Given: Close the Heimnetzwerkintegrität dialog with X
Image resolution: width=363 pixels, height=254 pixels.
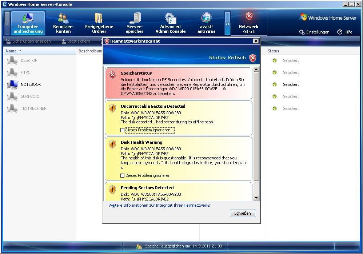Looking at the screenshot, I should pyautogui.click(x=256, y=41).
